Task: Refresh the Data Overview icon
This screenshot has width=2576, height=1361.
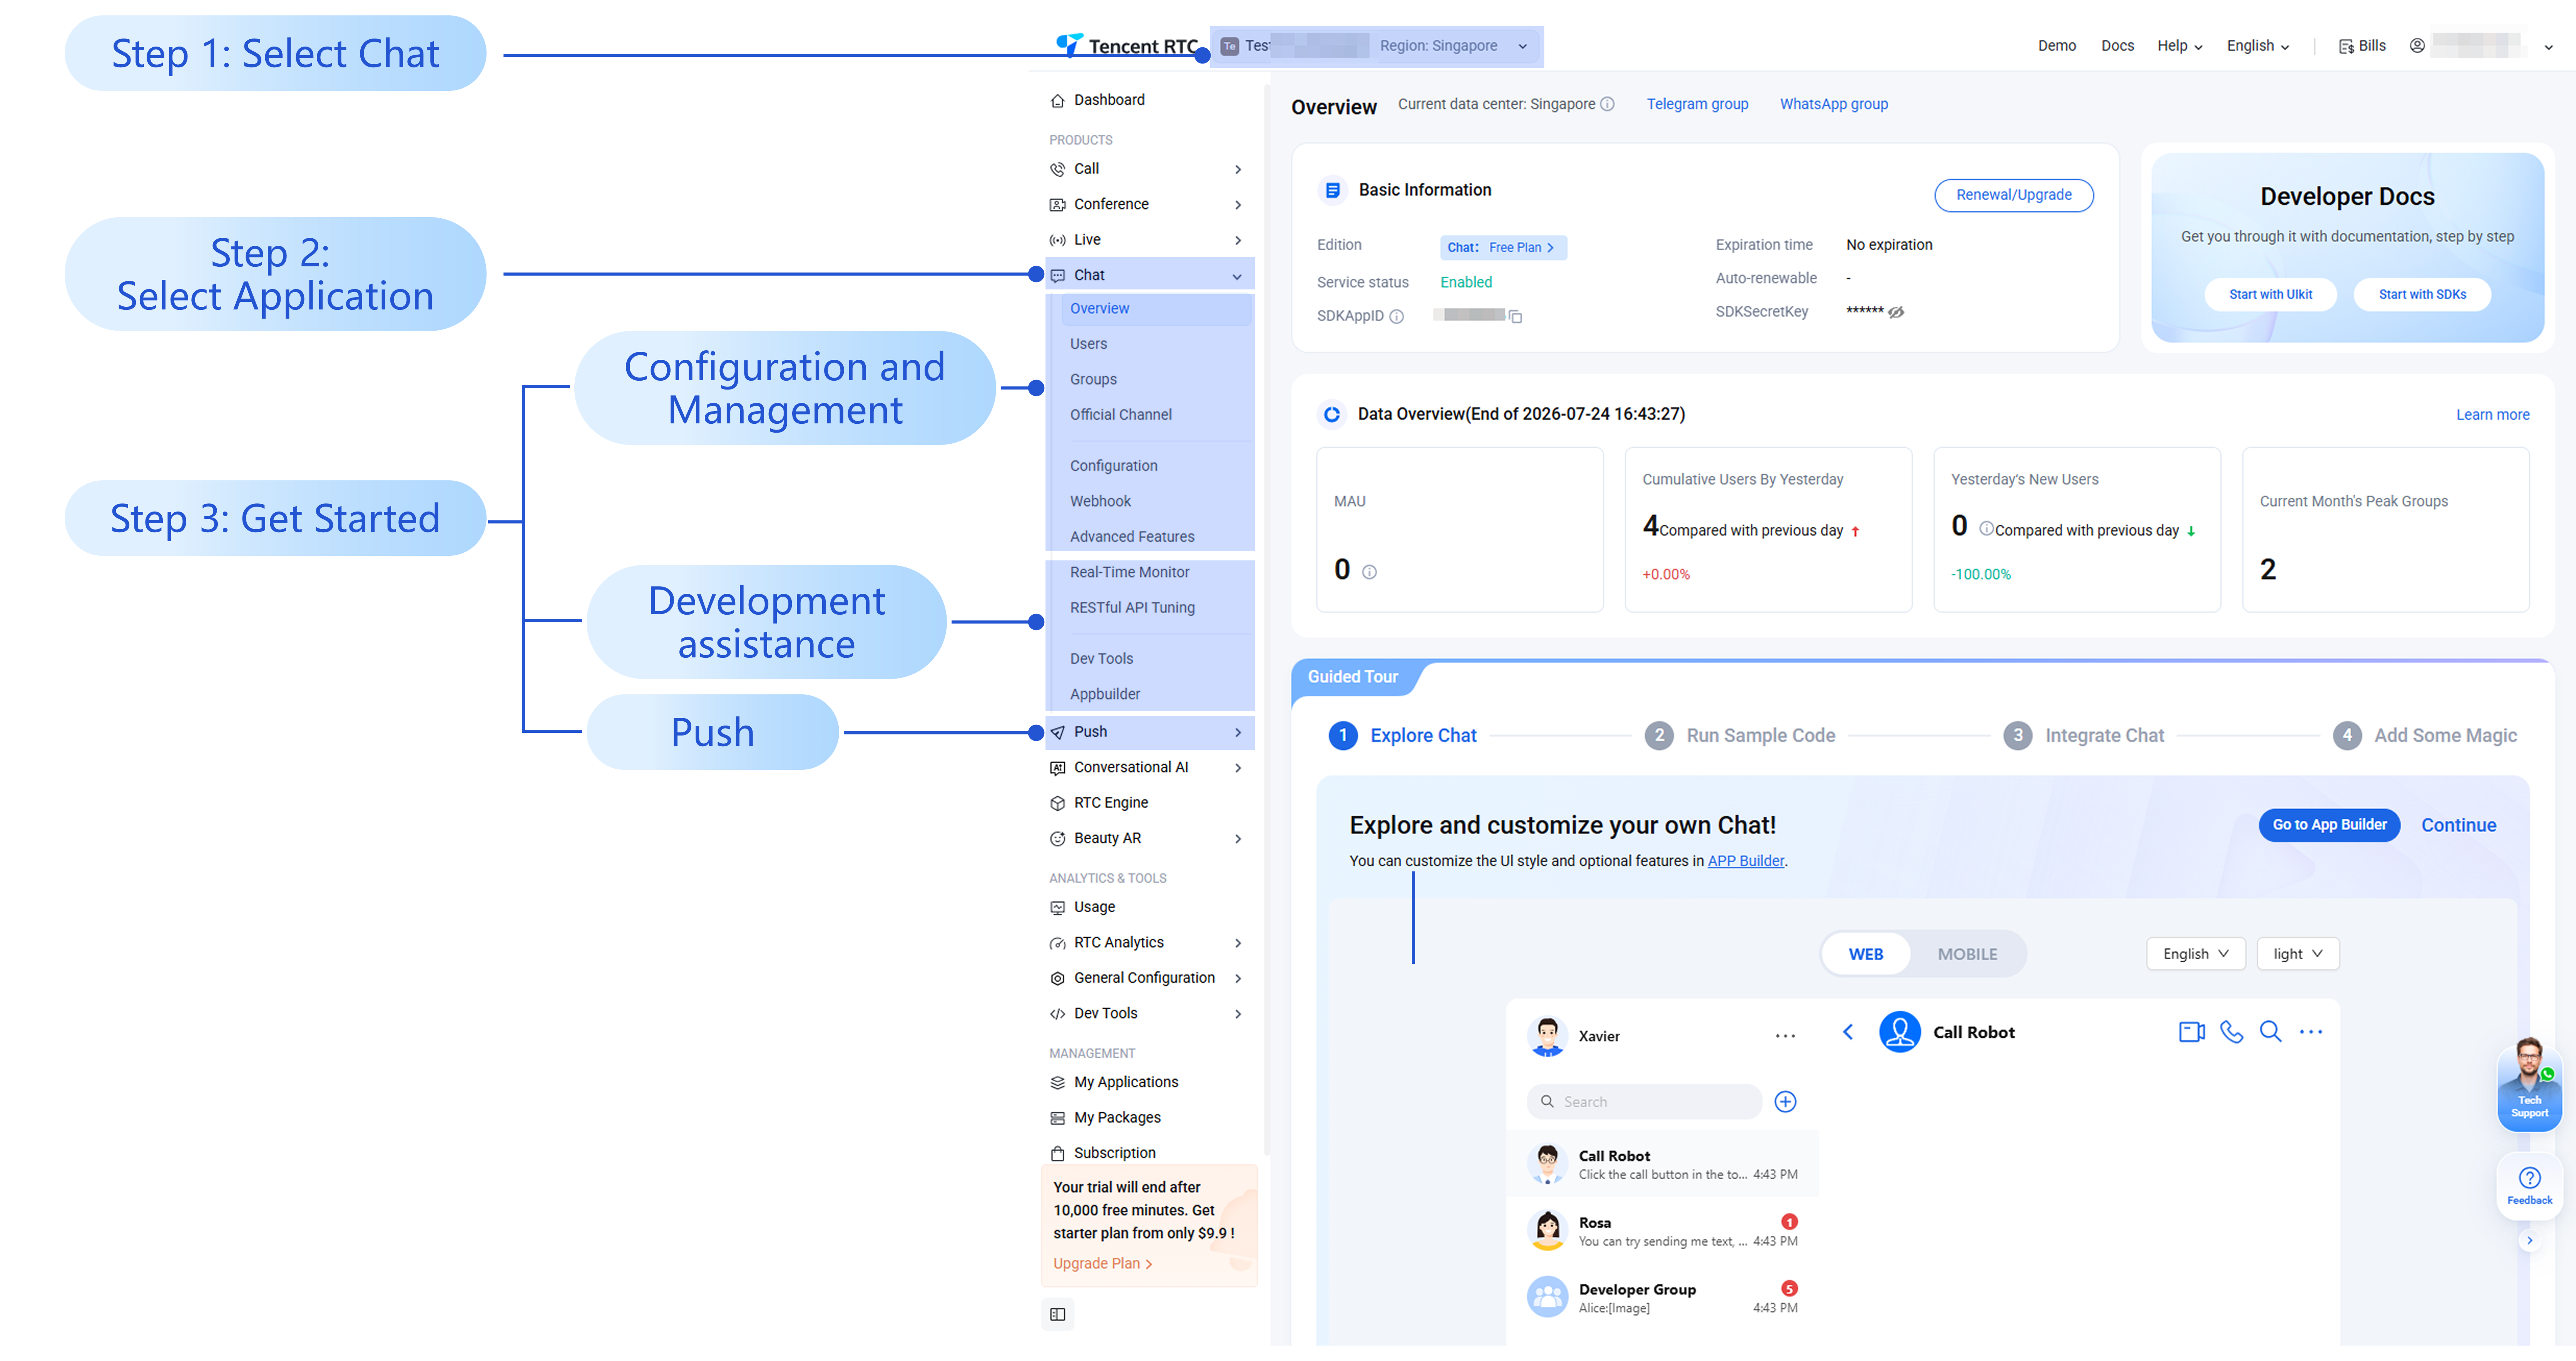Action: 1332,414
